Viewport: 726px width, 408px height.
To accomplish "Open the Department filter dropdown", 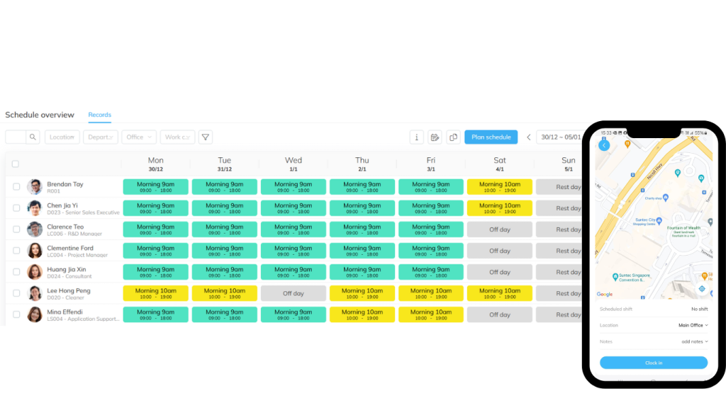I will 101,137.
